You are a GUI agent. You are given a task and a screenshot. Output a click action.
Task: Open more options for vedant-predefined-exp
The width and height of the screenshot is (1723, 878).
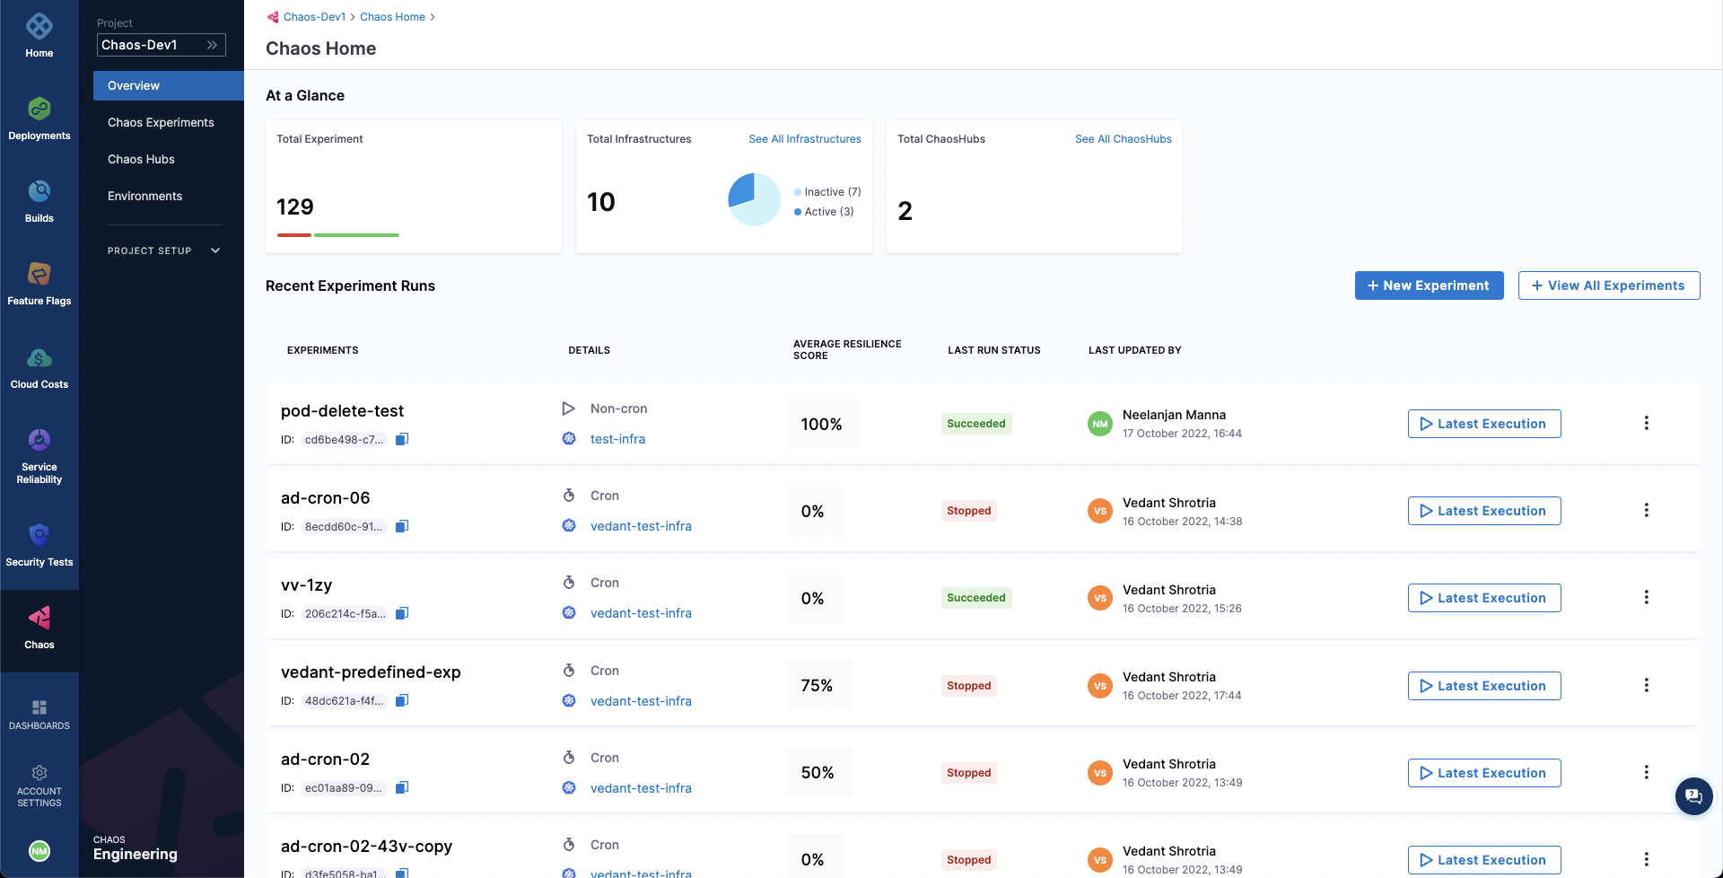coord(1646,685)
